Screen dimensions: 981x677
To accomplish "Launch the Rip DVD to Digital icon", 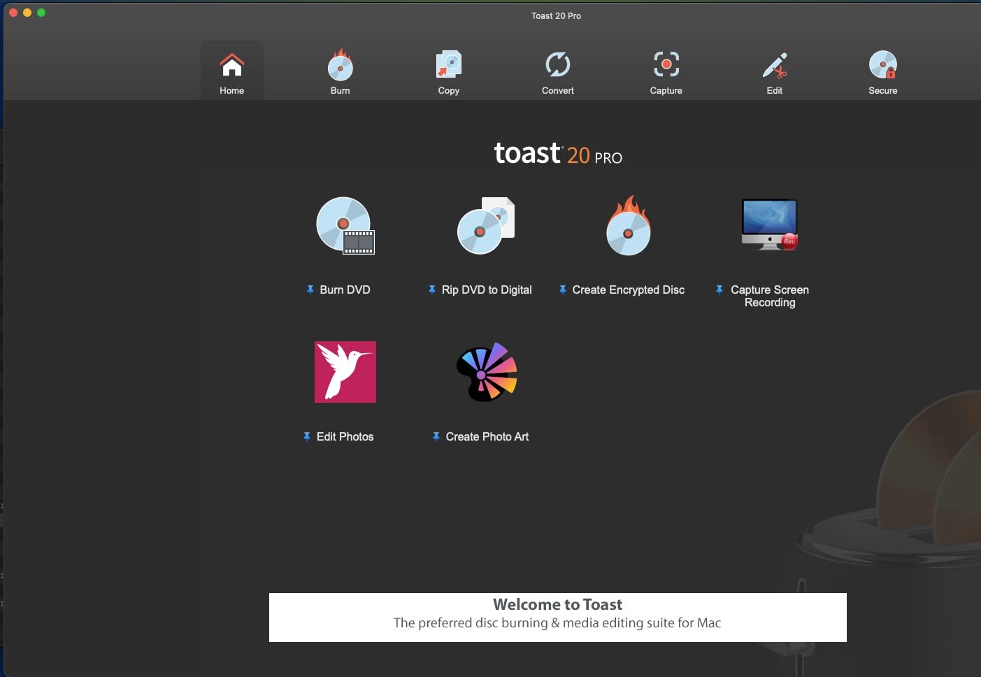I will (486, 225).
